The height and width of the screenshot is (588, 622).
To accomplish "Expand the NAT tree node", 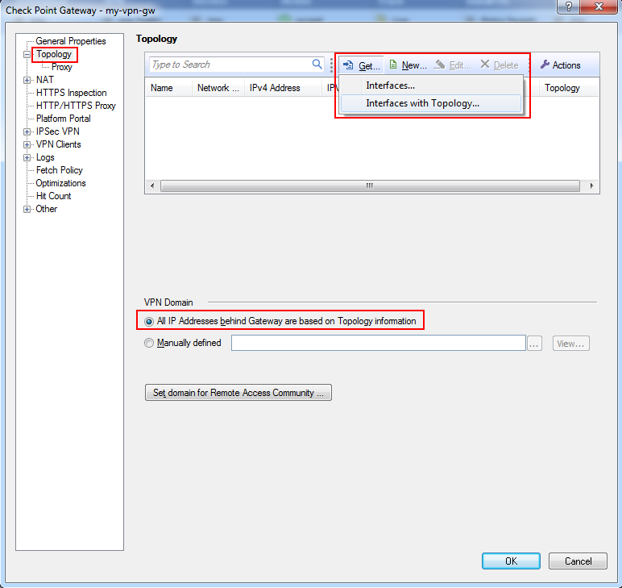I will click(27, 80).
